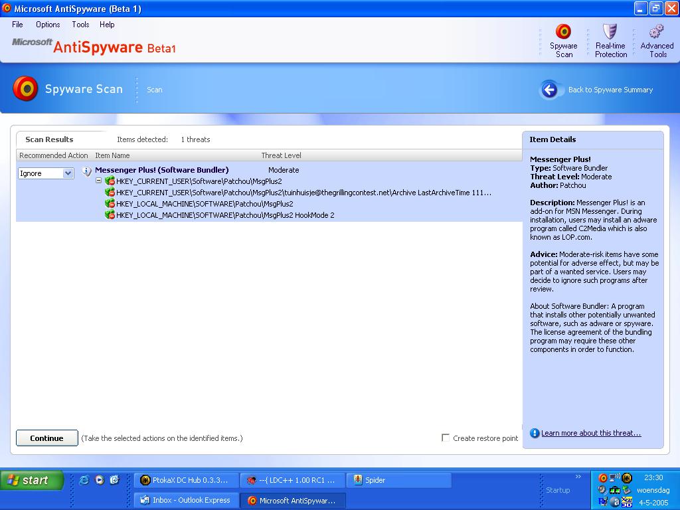Select the LastArchiveTime registry entry

pyautogui.click(x=303, y=193)
